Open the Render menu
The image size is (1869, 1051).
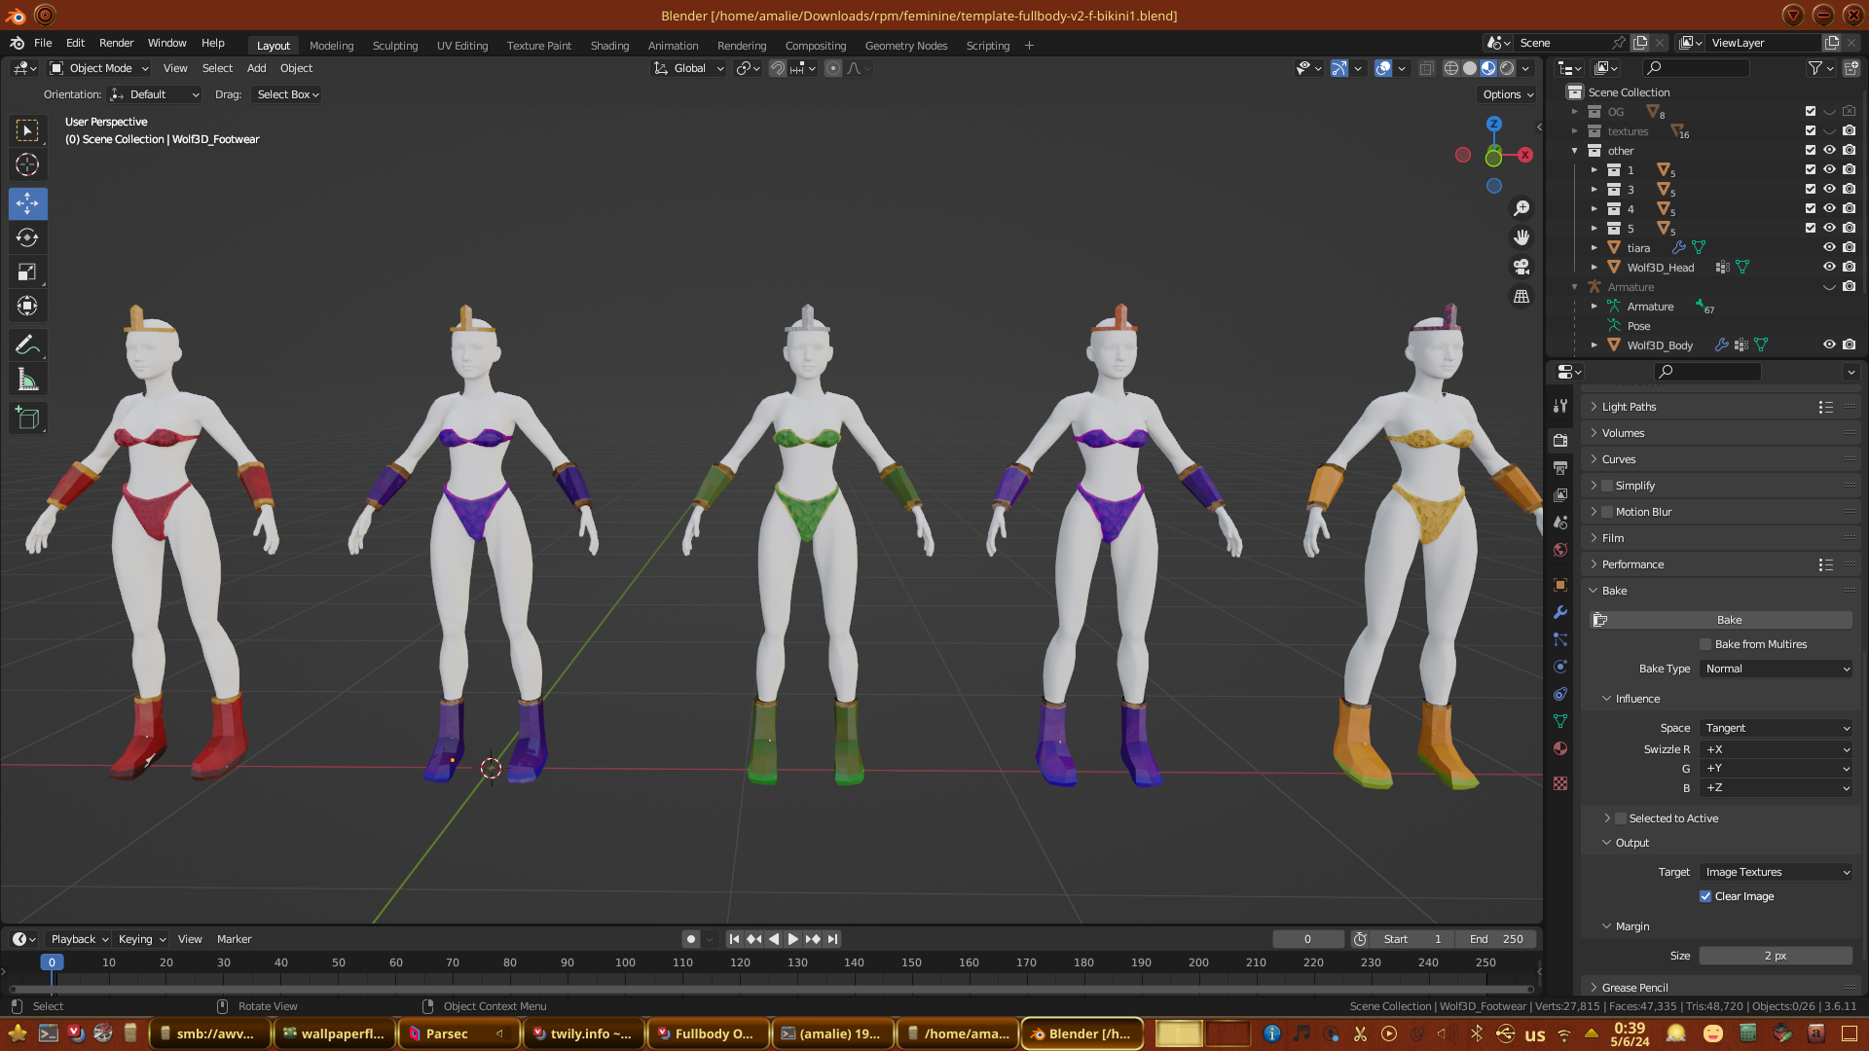pos(116,43)
